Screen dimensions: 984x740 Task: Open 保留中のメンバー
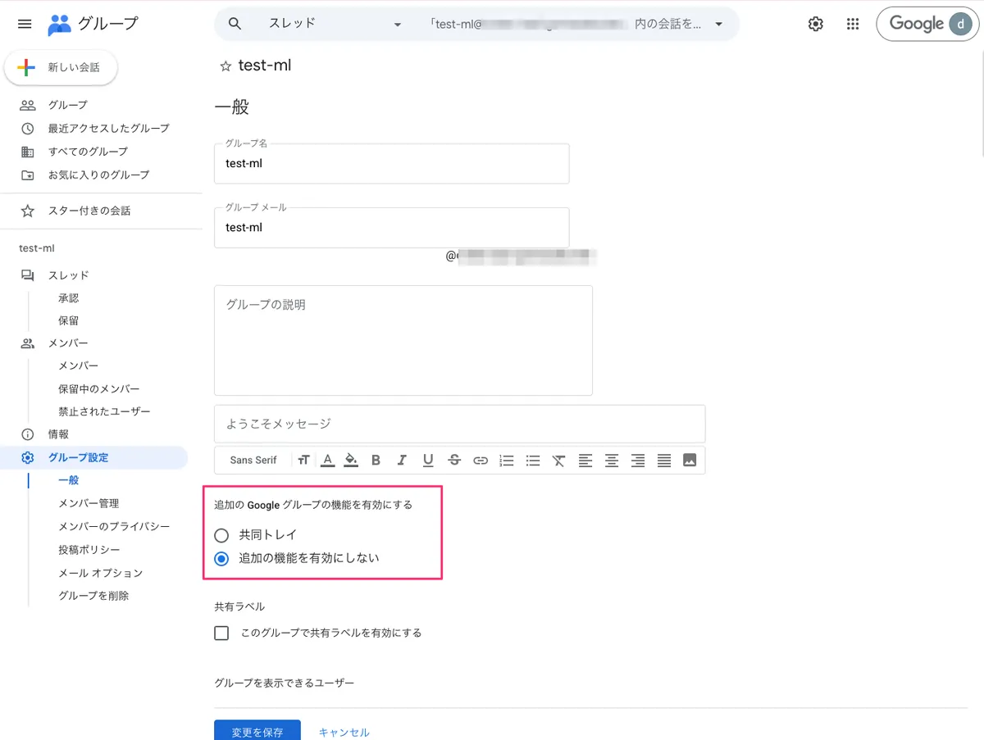coord(99,389)
